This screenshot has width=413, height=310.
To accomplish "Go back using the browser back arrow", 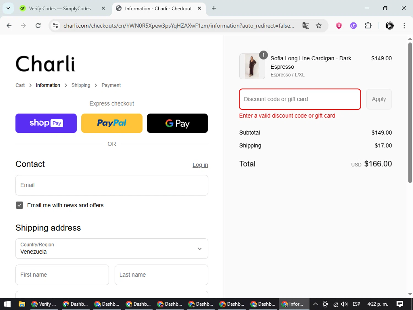I will pos(9,26).
